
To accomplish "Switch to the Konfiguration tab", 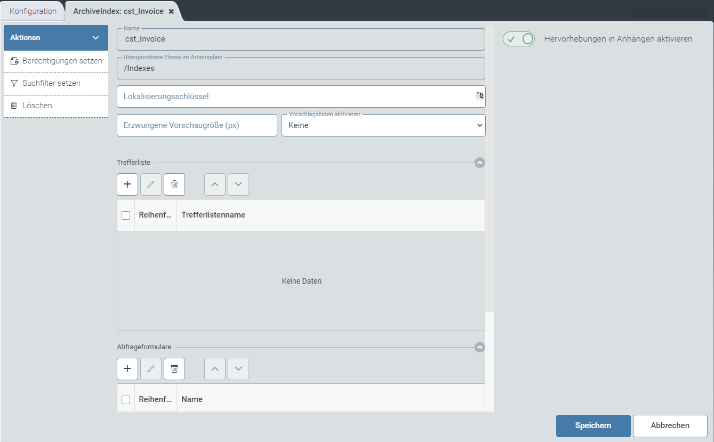I will [x=33, y=11].
